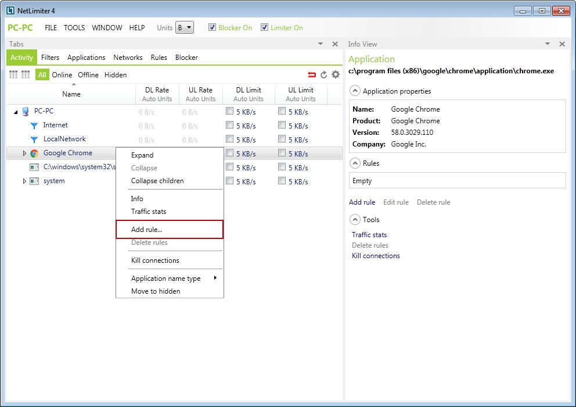Click the C:\windows\system32 process icon

click(x=34, y=167)
